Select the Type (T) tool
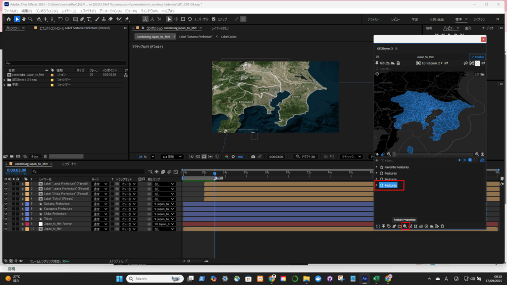Screen dimensions: 507x285 coord(89,19)
